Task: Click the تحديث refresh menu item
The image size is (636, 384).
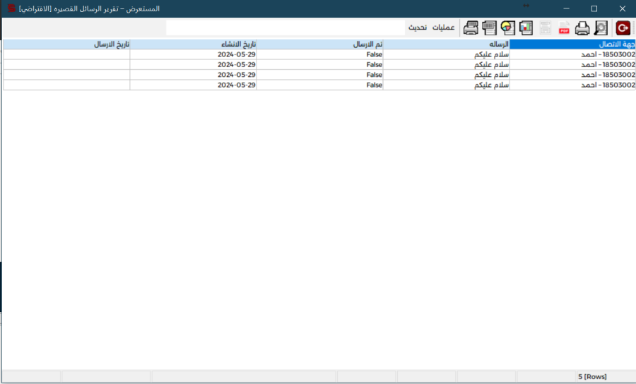Action: coord(418,28)
